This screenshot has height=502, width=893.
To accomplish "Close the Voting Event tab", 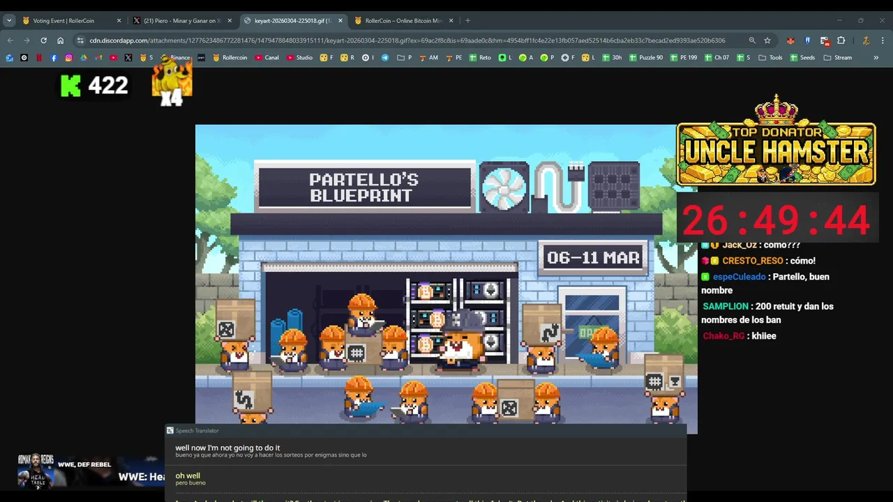I will [119, 21].
